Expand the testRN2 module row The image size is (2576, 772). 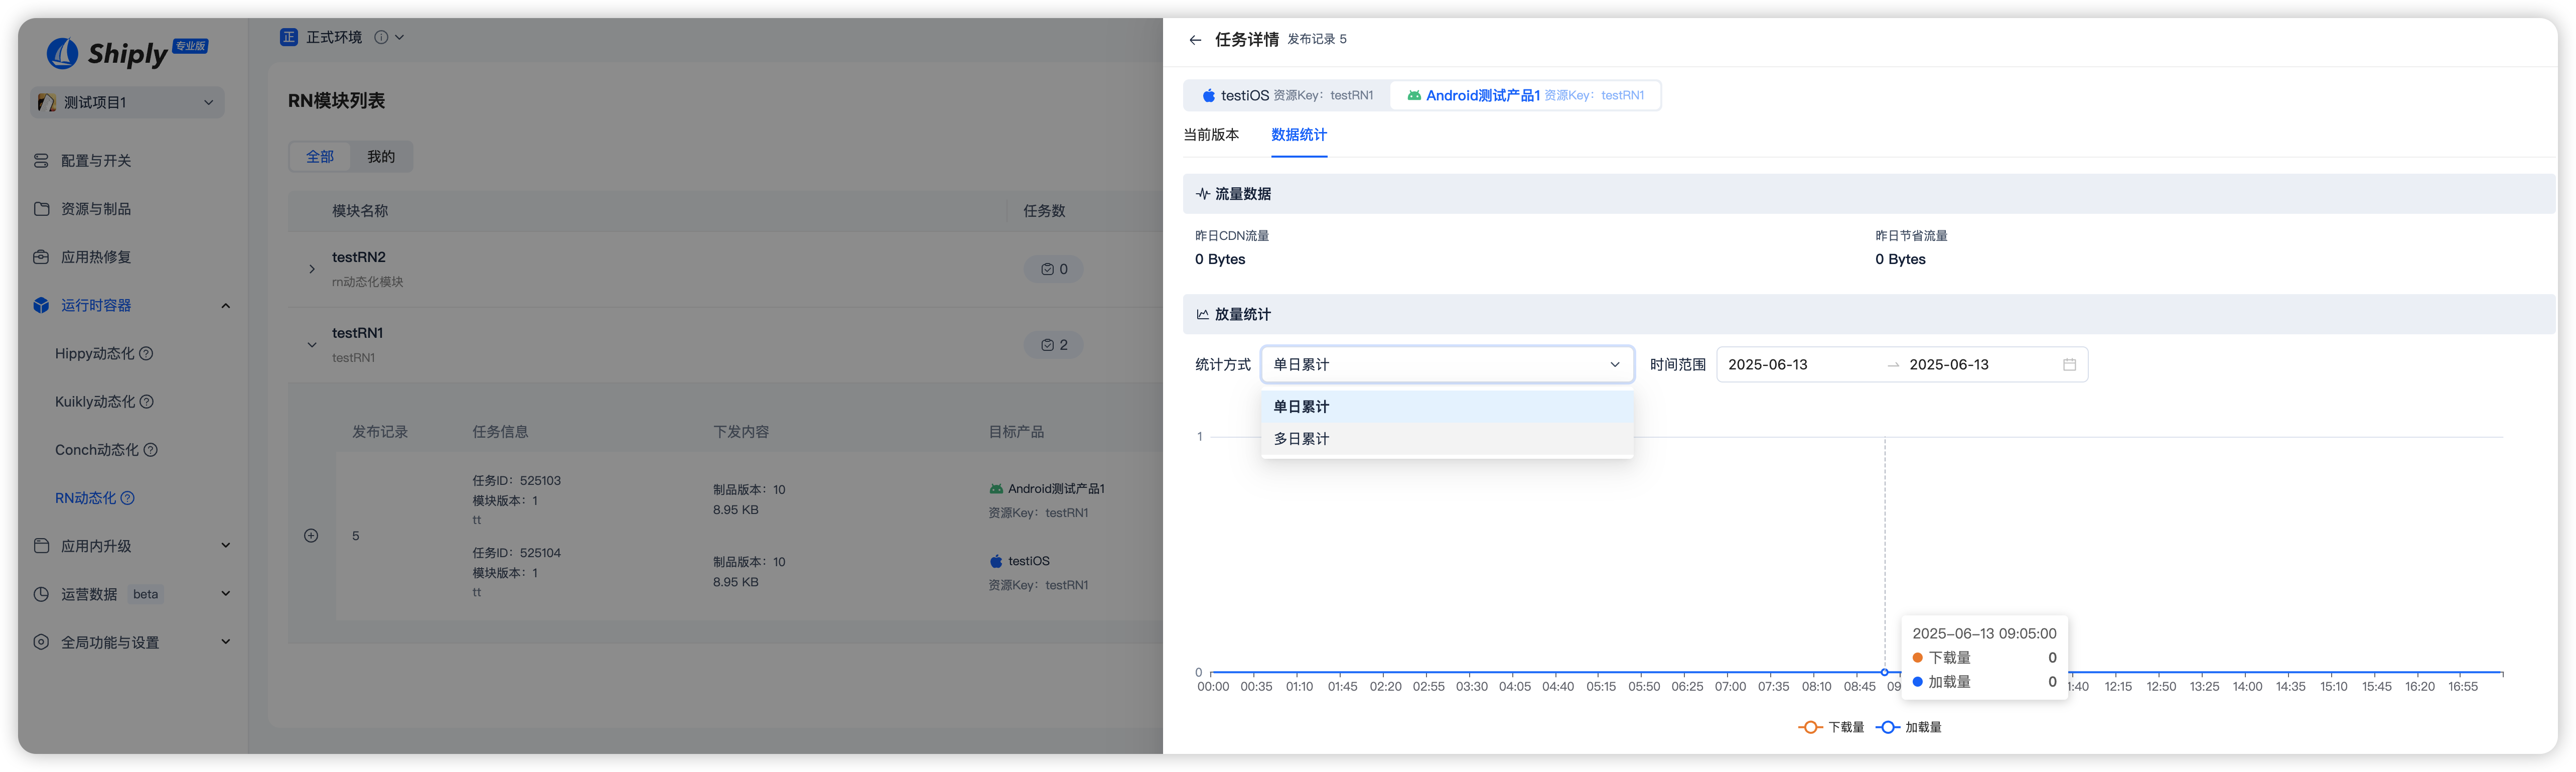[x=312, y=269]
